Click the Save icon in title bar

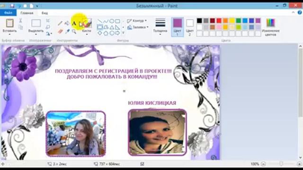tap(12, 6)
